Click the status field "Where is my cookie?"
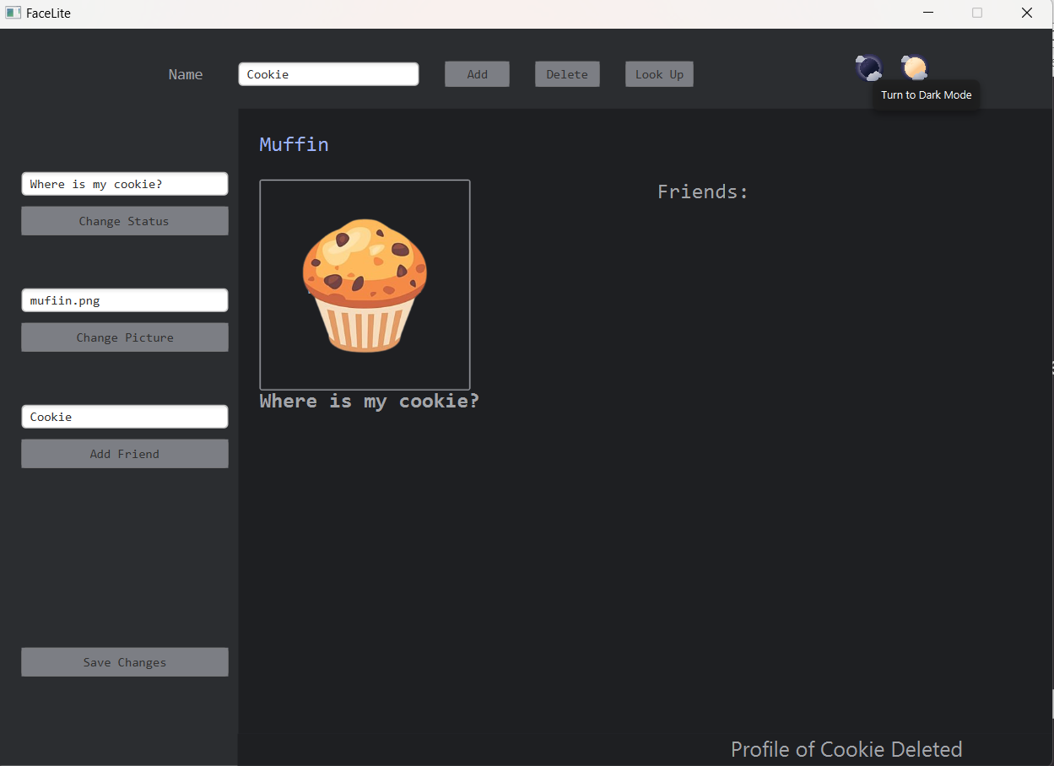The width and height of the screenshot is (1054, 766). (x=124, y=184)
